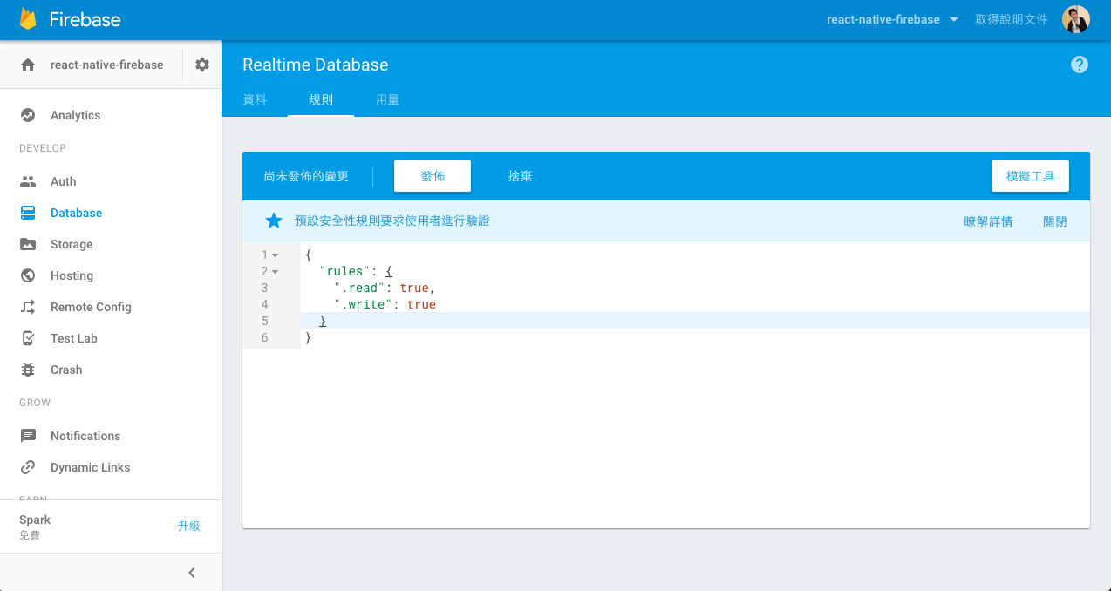Switch to the 資料 tab

pyautogui.click(x=255, y=100)
